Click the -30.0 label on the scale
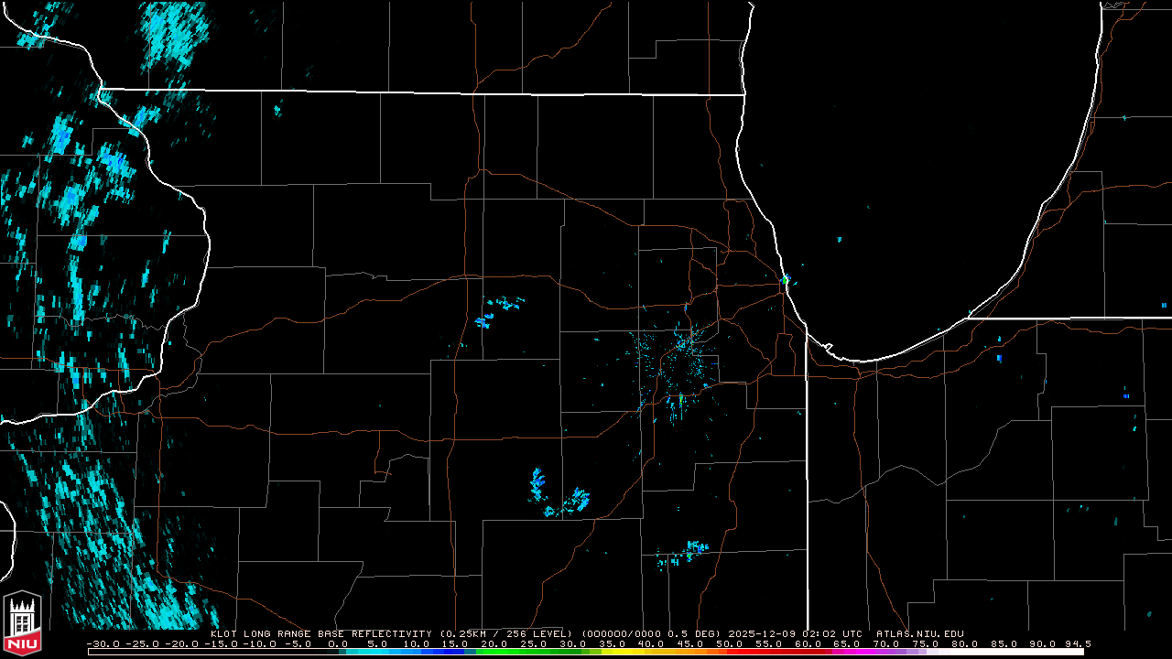Image resolution: width=1172 pixels, height=659 pixels. tap(102, 643)
